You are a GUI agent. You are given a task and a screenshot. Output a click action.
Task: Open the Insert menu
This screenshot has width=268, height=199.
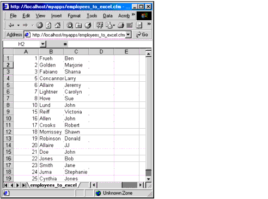click(x=56, y=16)
